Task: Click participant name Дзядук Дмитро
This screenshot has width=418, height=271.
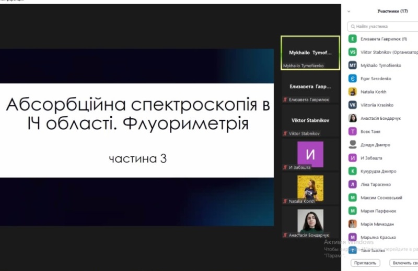Action: 375,145
